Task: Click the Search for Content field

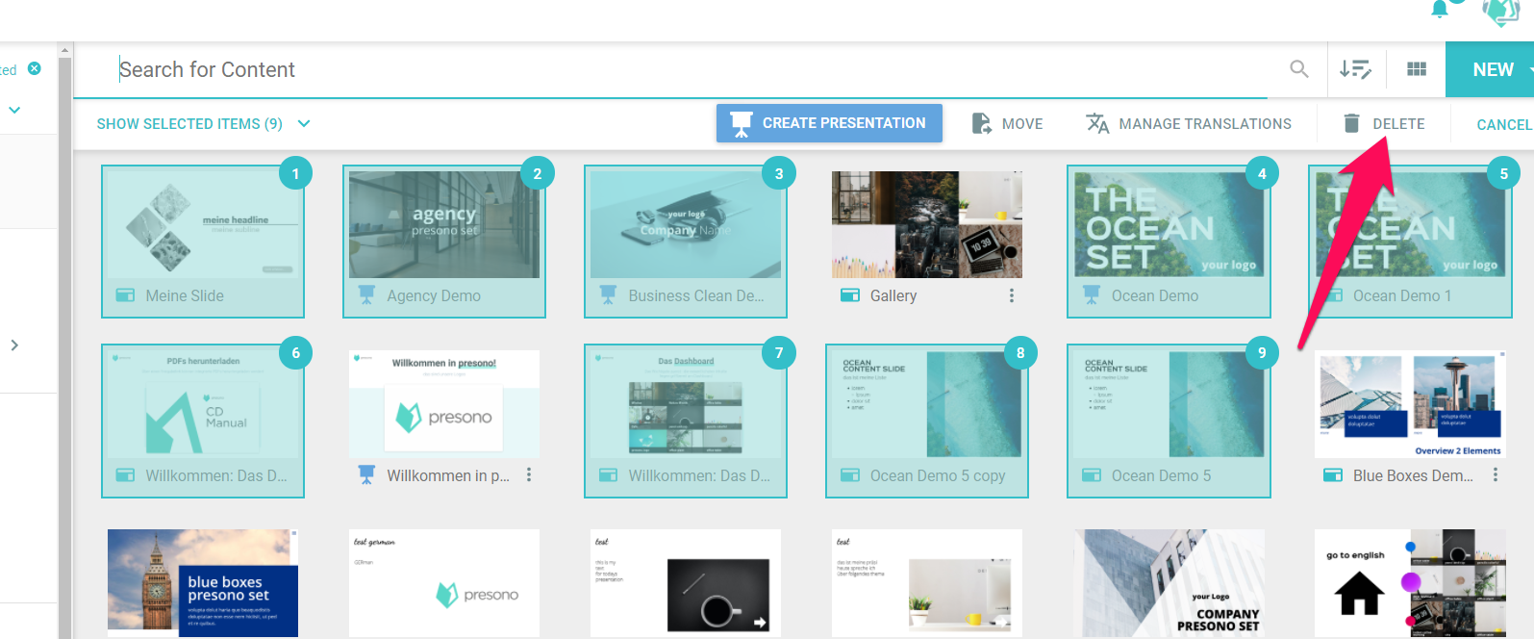Action: click(x=673, y=69)
